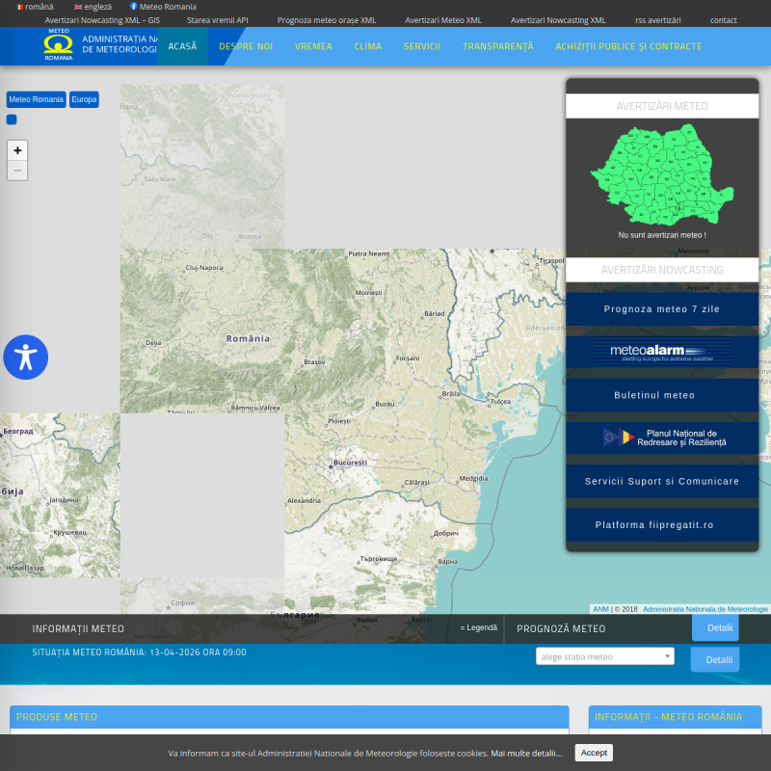771x771 pixels.
Task: Click the map zoom out minus button
Action: [17, 171]
